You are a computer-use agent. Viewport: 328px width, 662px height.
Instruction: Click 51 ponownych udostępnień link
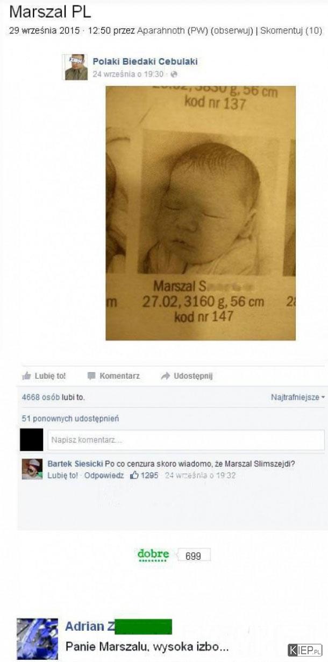70,419
